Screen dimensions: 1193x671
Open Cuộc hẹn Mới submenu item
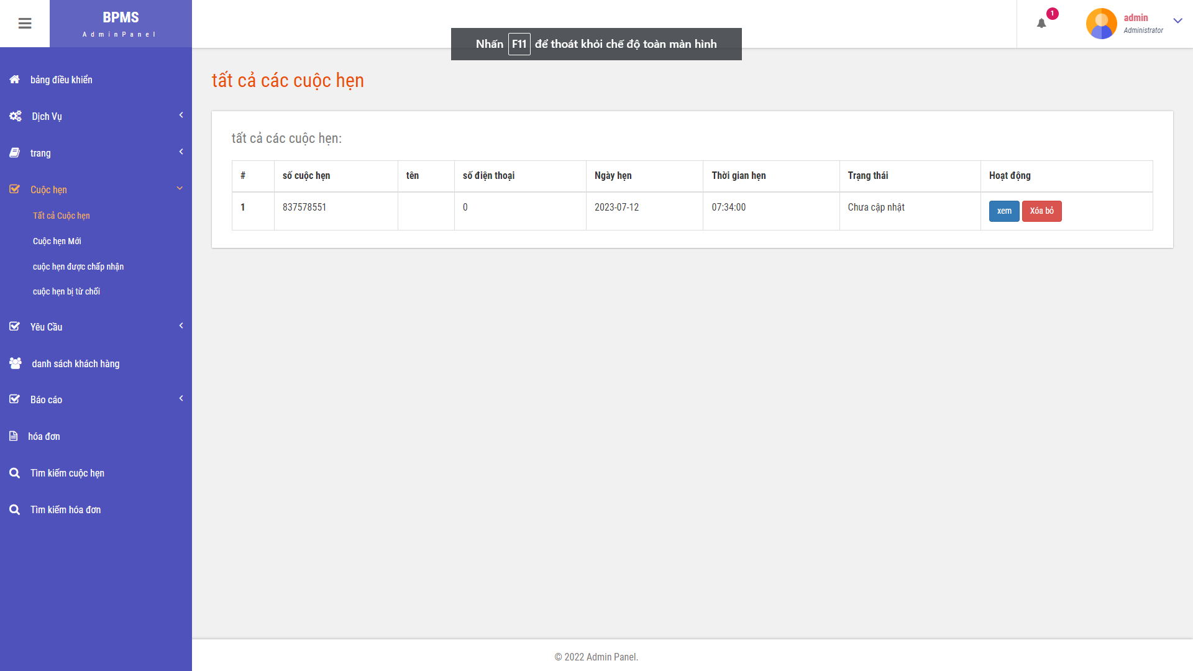tap(57, 241)
